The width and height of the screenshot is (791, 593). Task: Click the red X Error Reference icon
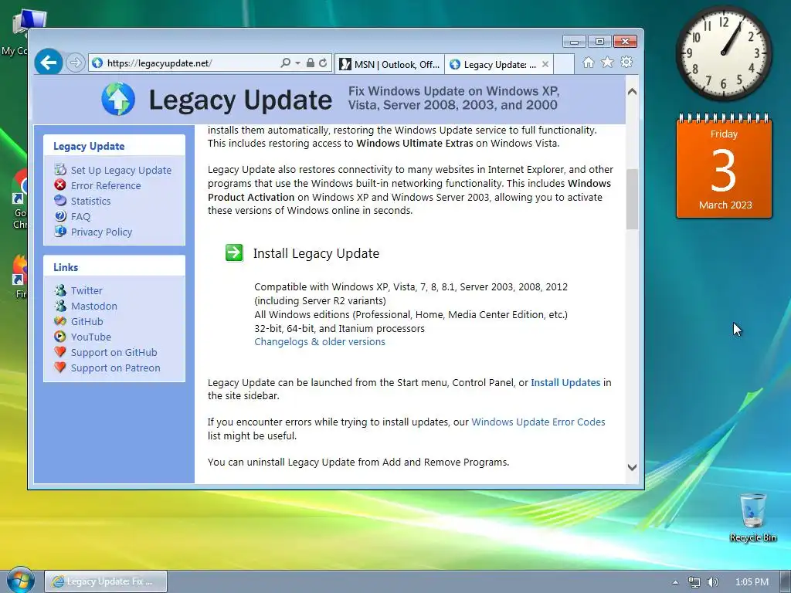tap(60, 185)
